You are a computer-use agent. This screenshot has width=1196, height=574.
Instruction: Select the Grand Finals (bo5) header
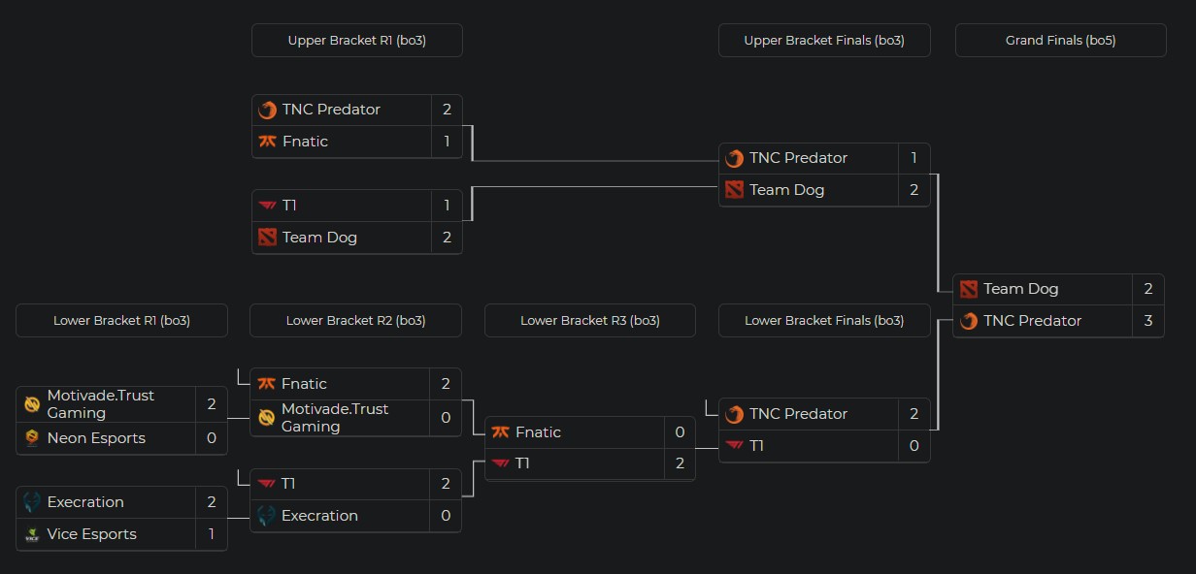tap(1061, 41)
